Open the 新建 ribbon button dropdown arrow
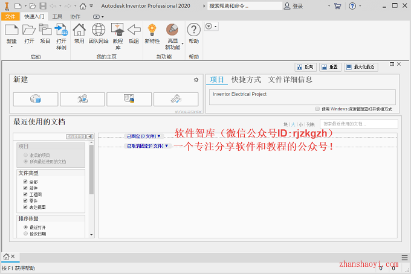 tap(11, 46)
